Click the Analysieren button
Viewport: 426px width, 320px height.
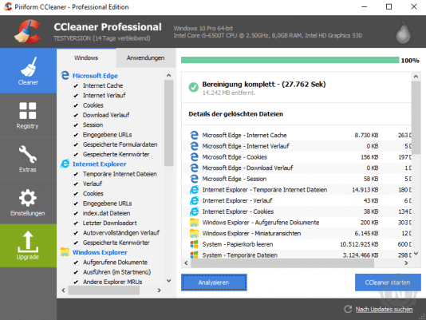click(214, 282)
